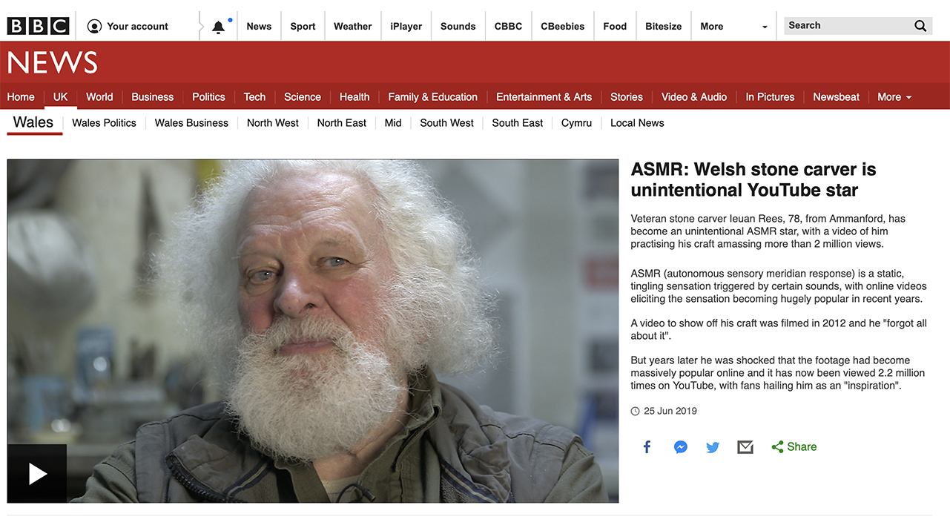
Task: Go to the Science tab
Action: click(303, 97)
